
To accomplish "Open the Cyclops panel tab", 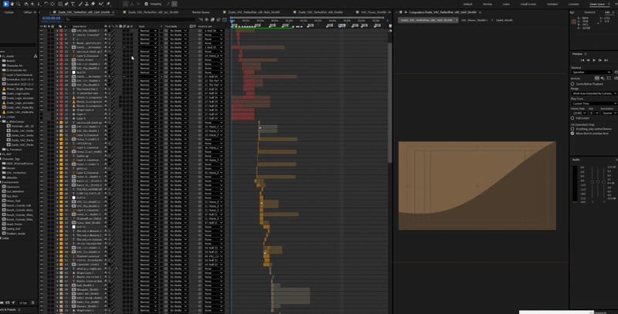I will pos(8,12).
